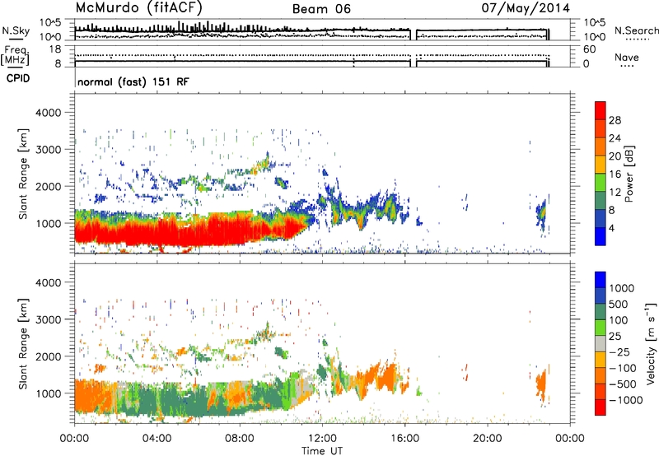Click the '-1000' velocity colorbar tick value

tap(625, 400)
